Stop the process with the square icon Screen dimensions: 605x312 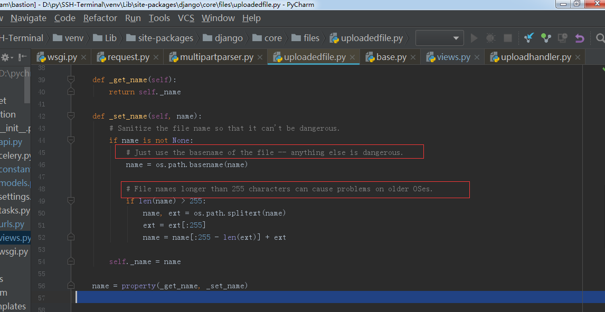pyautogui.click(x=508, y=38)
